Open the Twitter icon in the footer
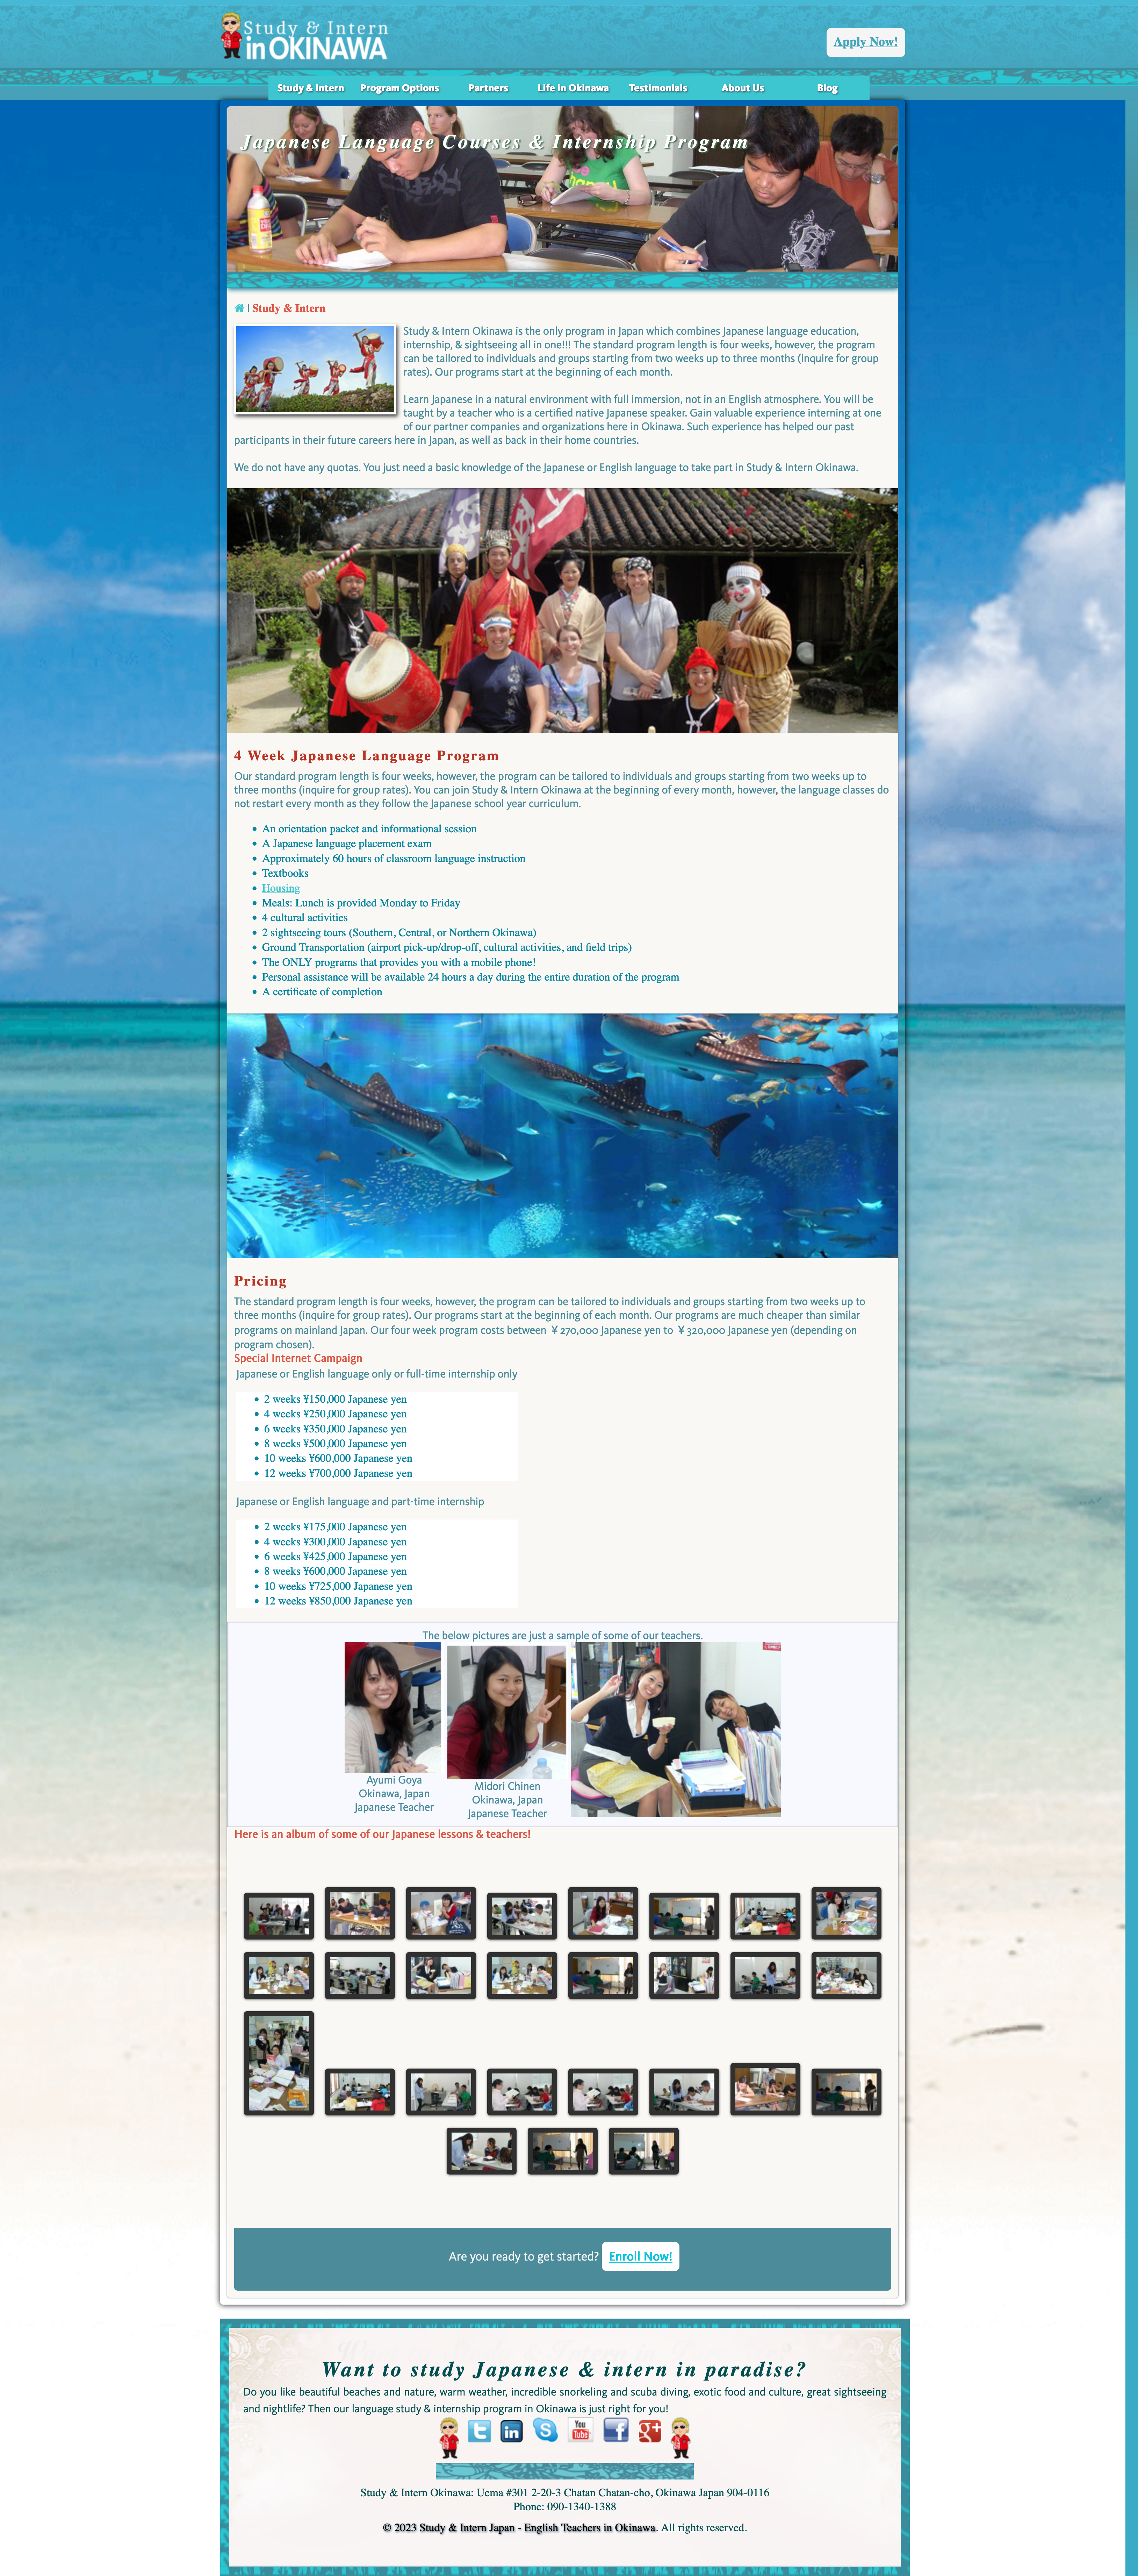Image resolution: width=1138 pixels, height=2576 pixels. pyautogui.click(x=480, y=2430)
